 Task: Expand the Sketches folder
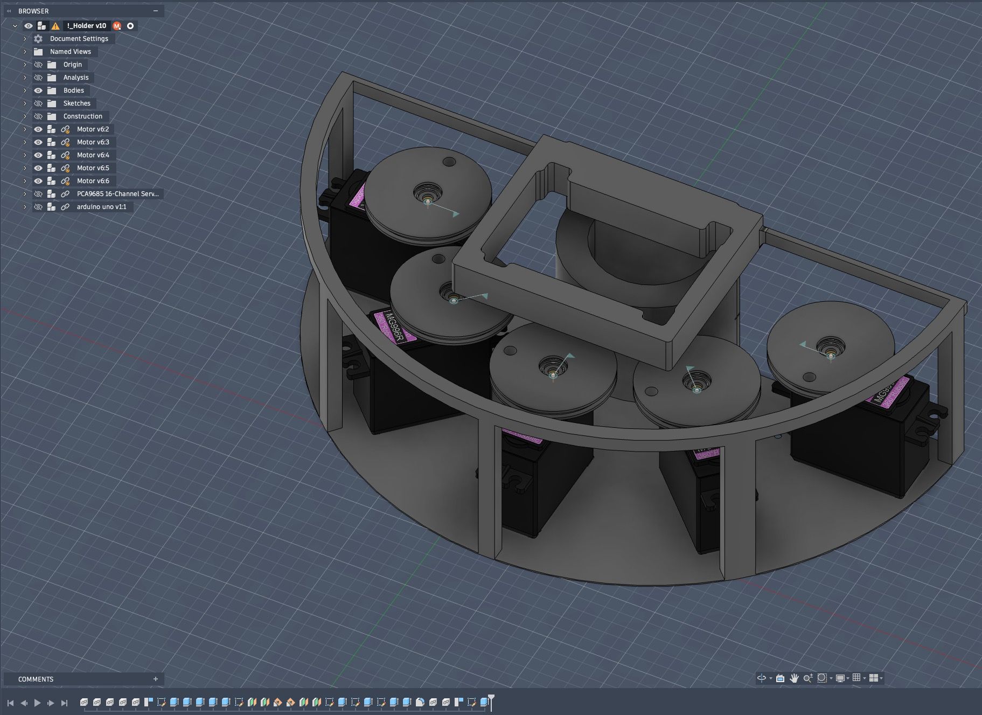pyautogui.click(x=25, y=103)
